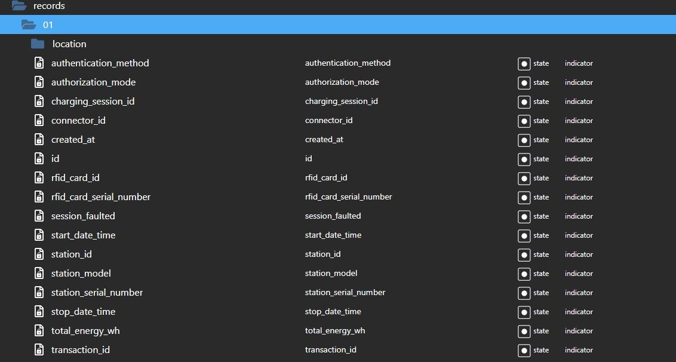The image size is (676, 362).
Task: Collapse the open 01 folder
Action: [x=28, y=25]
